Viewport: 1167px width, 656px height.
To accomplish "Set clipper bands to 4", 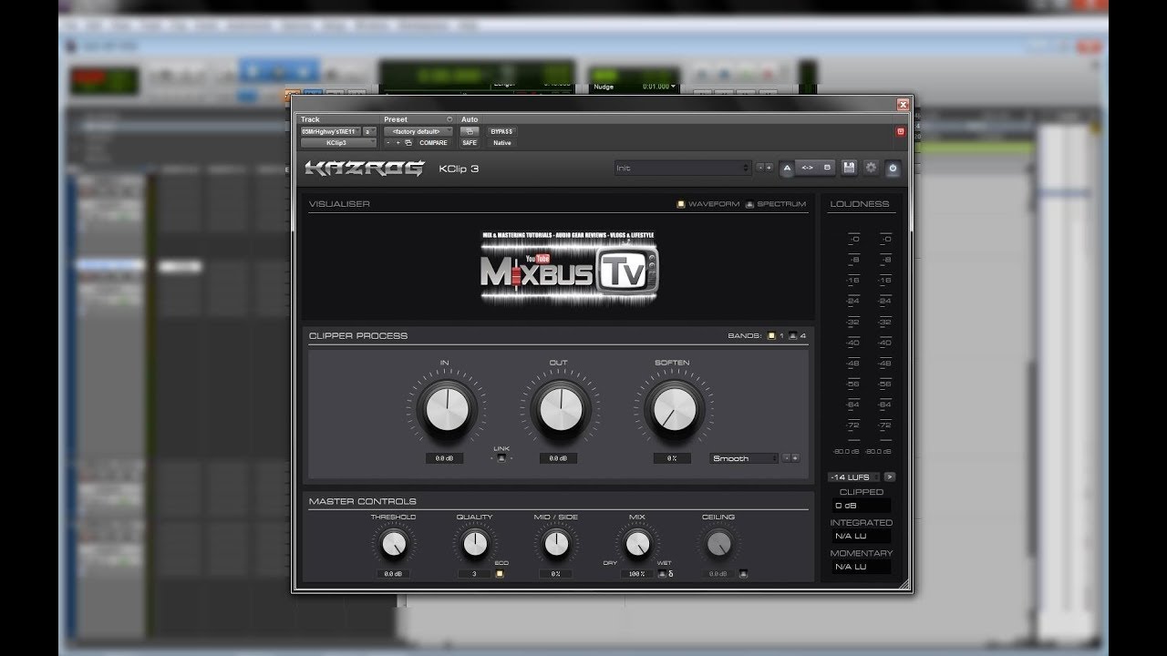I will 792,335.
